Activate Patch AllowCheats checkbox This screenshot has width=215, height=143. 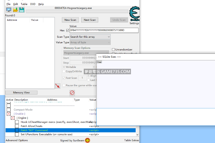[17, 126]
